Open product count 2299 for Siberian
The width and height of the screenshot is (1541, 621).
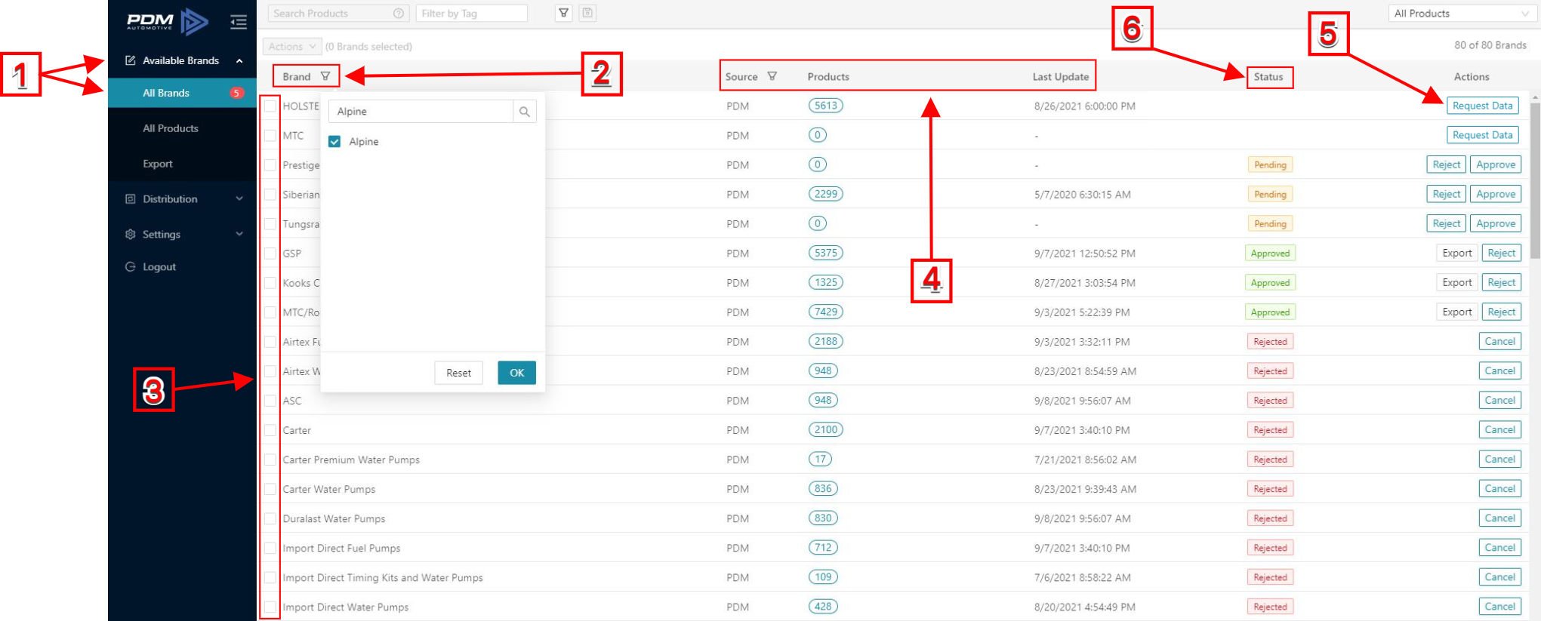pyautogui.click(x=825, y=194)
